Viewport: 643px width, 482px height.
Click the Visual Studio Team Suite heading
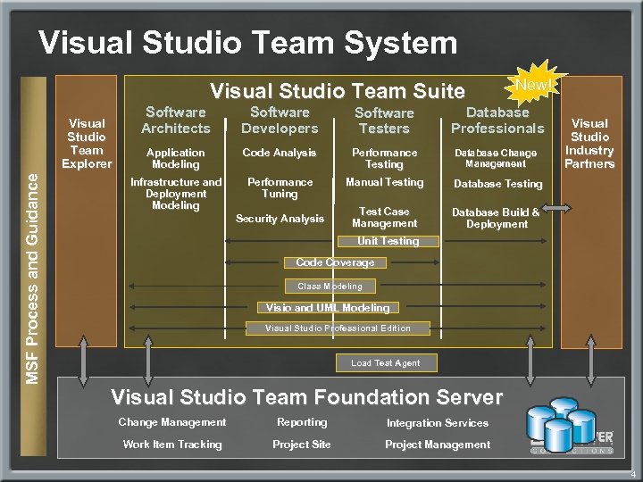pos(338,91)
